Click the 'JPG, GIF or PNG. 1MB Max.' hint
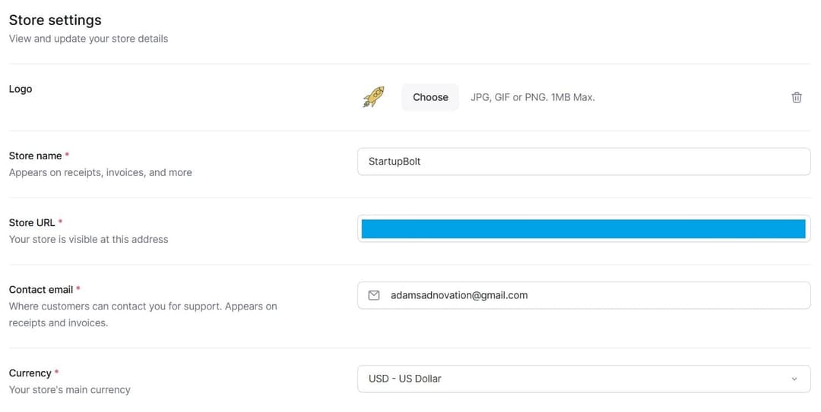821x412 pixels. pos(532,97)
